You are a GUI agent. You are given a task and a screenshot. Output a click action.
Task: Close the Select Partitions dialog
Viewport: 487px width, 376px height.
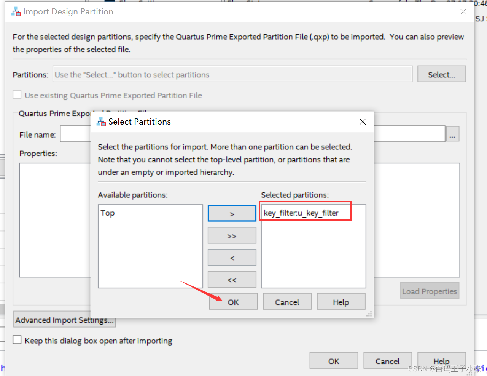(363, 122)
